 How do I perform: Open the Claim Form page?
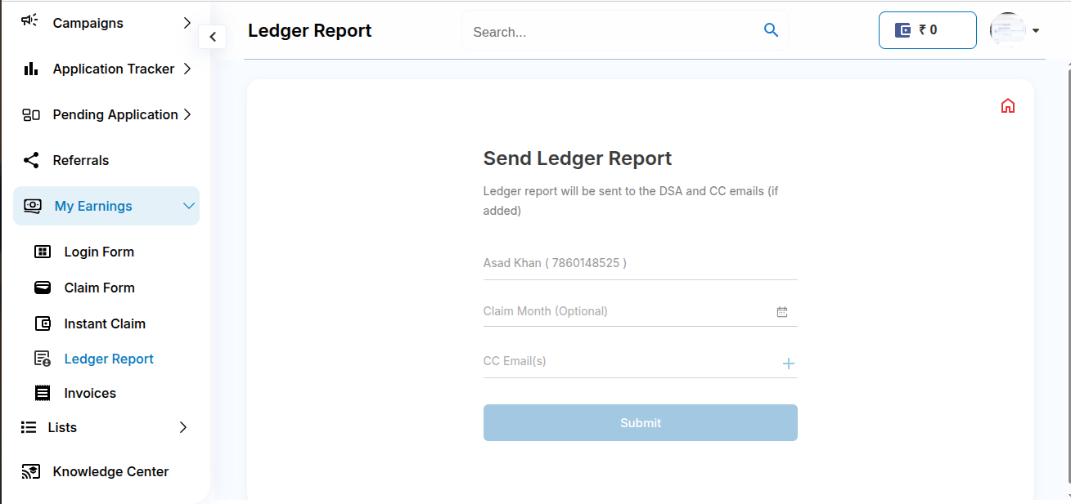click(99, 288)
